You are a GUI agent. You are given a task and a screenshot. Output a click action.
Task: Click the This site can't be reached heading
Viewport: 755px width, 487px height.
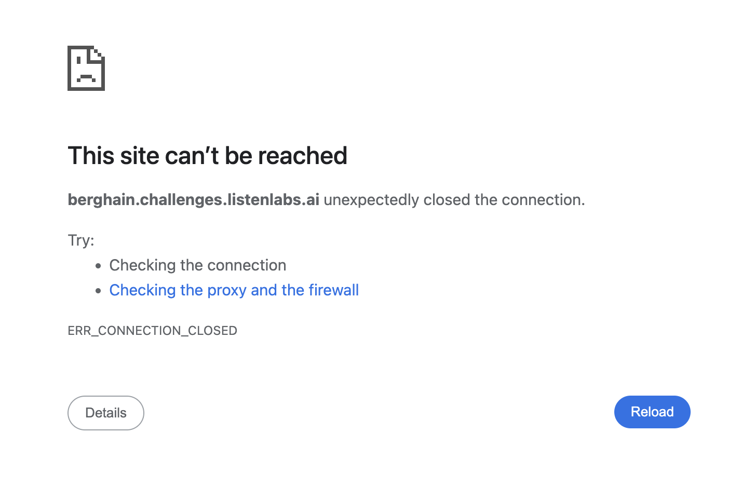[x=207, y=156]
